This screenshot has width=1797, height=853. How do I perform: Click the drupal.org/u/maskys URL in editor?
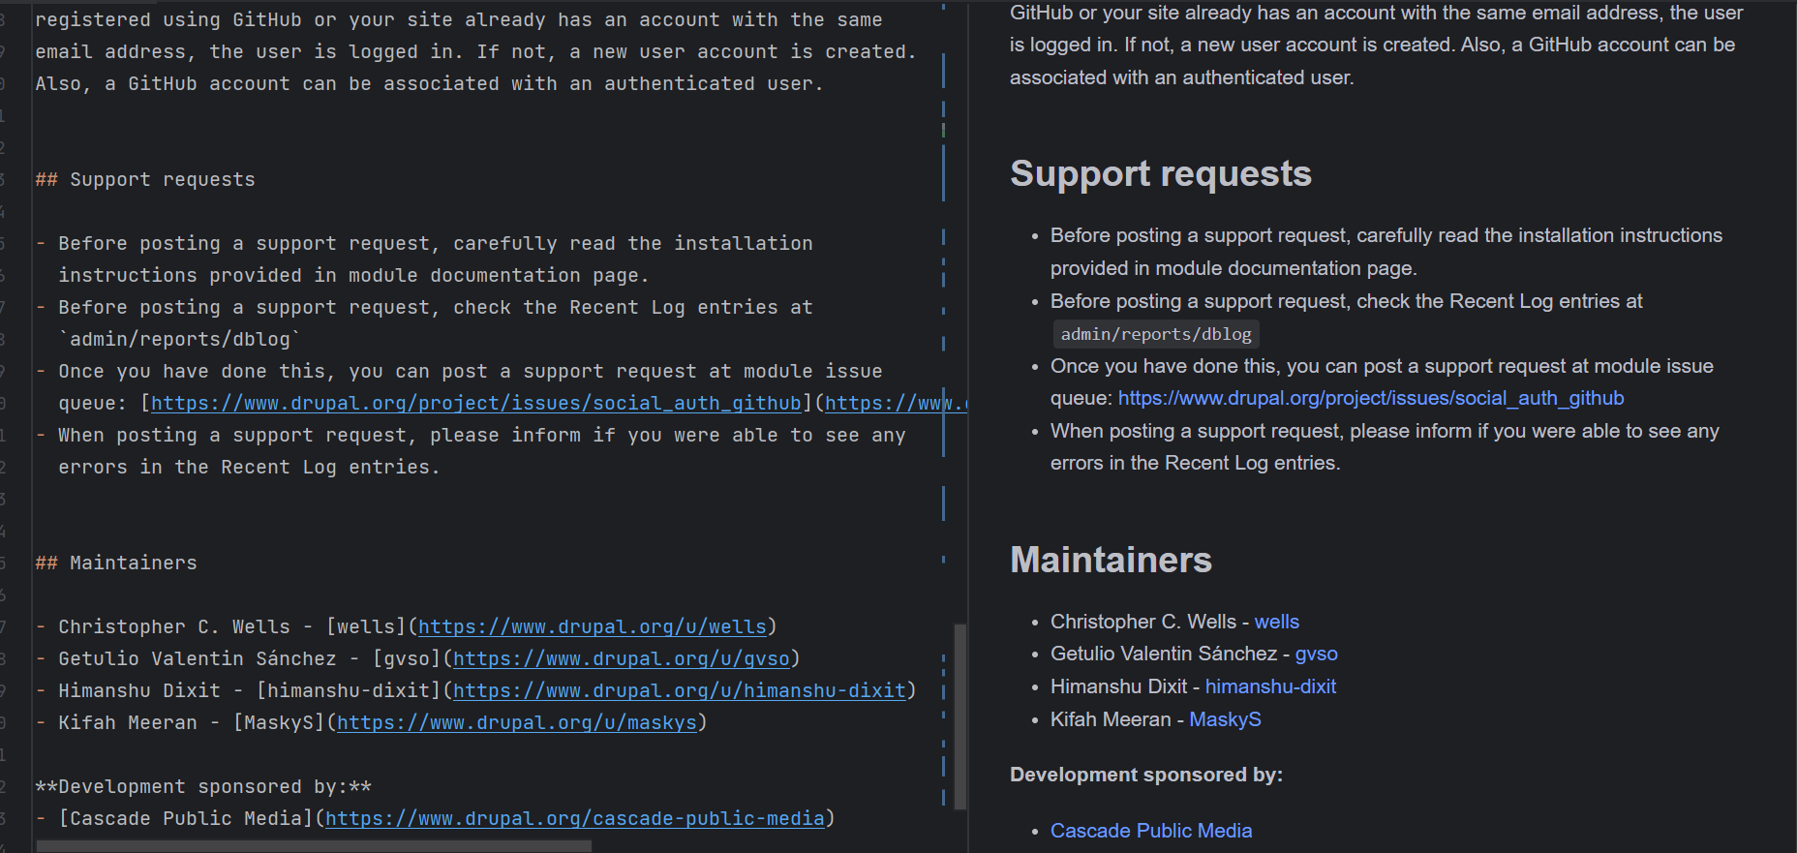[516, 722]
